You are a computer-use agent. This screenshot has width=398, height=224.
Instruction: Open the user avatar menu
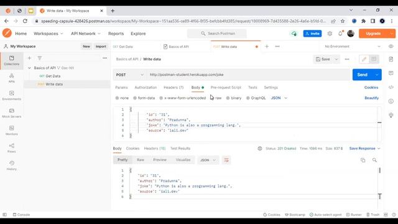tap(351, 33)
